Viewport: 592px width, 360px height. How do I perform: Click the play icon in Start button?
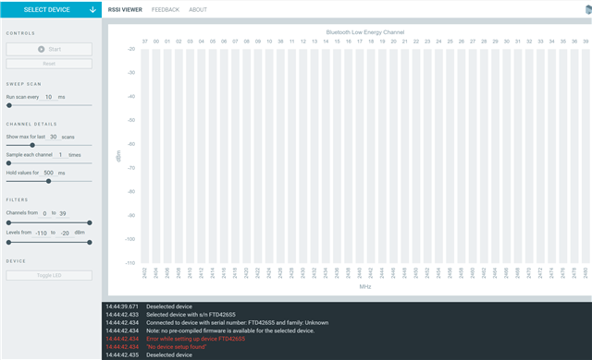(x=41, y=49)
